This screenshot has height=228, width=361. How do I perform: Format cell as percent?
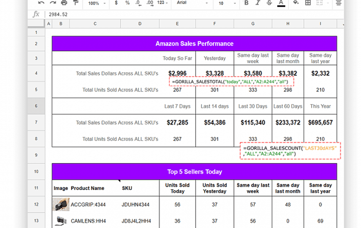click(x=127, y=3)
